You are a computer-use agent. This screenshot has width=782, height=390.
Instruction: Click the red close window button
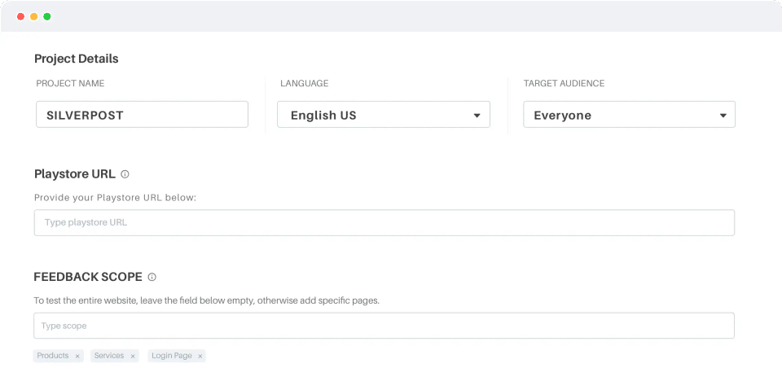(20, 16)
